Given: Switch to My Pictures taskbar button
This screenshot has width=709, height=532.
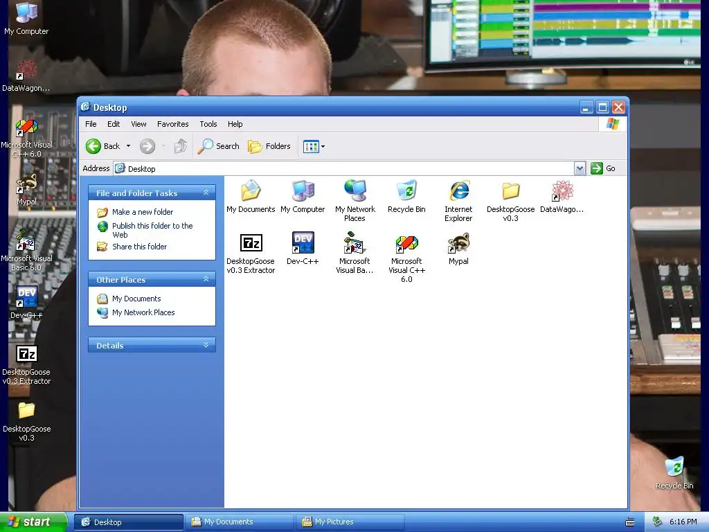Looking at the screenshot, I should pyautogui.click(x=350, y=522).
